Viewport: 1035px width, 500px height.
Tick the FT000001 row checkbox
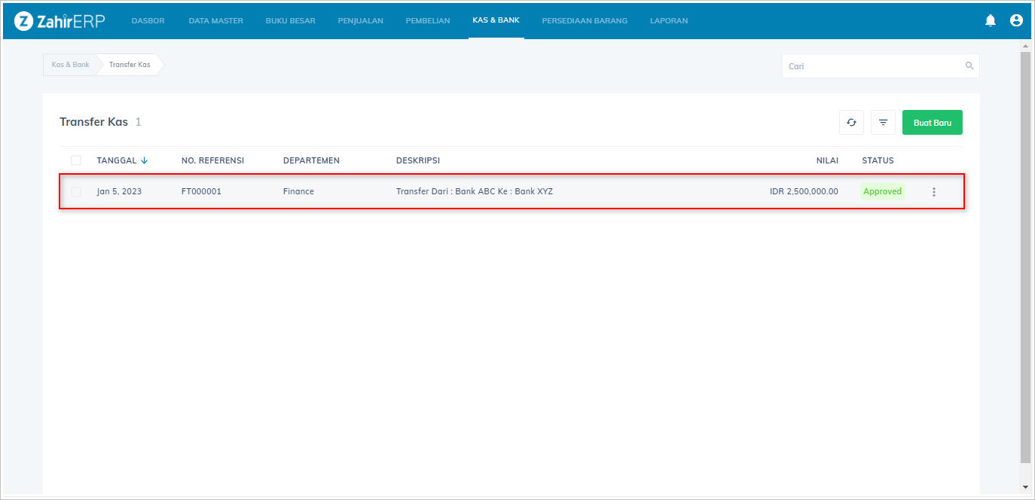[x=76, y=192]
